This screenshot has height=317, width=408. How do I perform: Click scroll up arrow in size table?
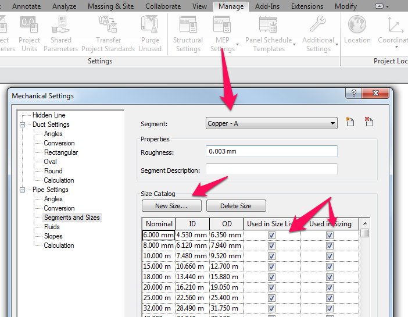(365, 223)
